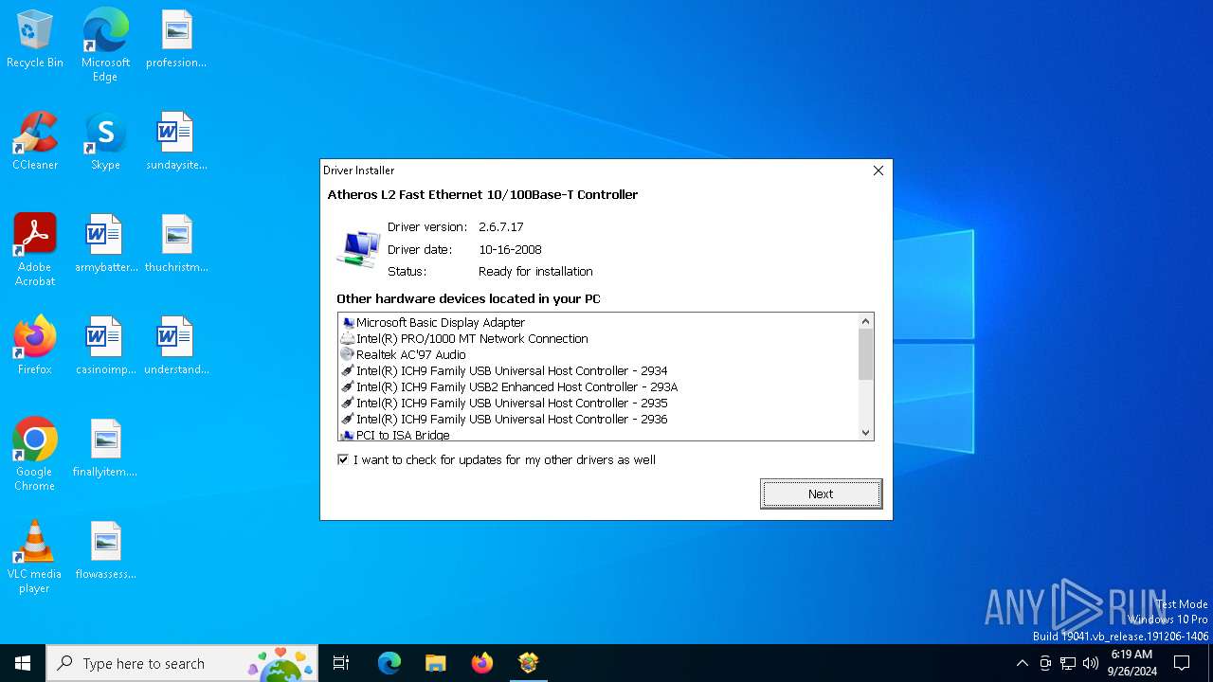Open Recycle Bin desktop icon
Screen dimensions: 1213x682
35,40
